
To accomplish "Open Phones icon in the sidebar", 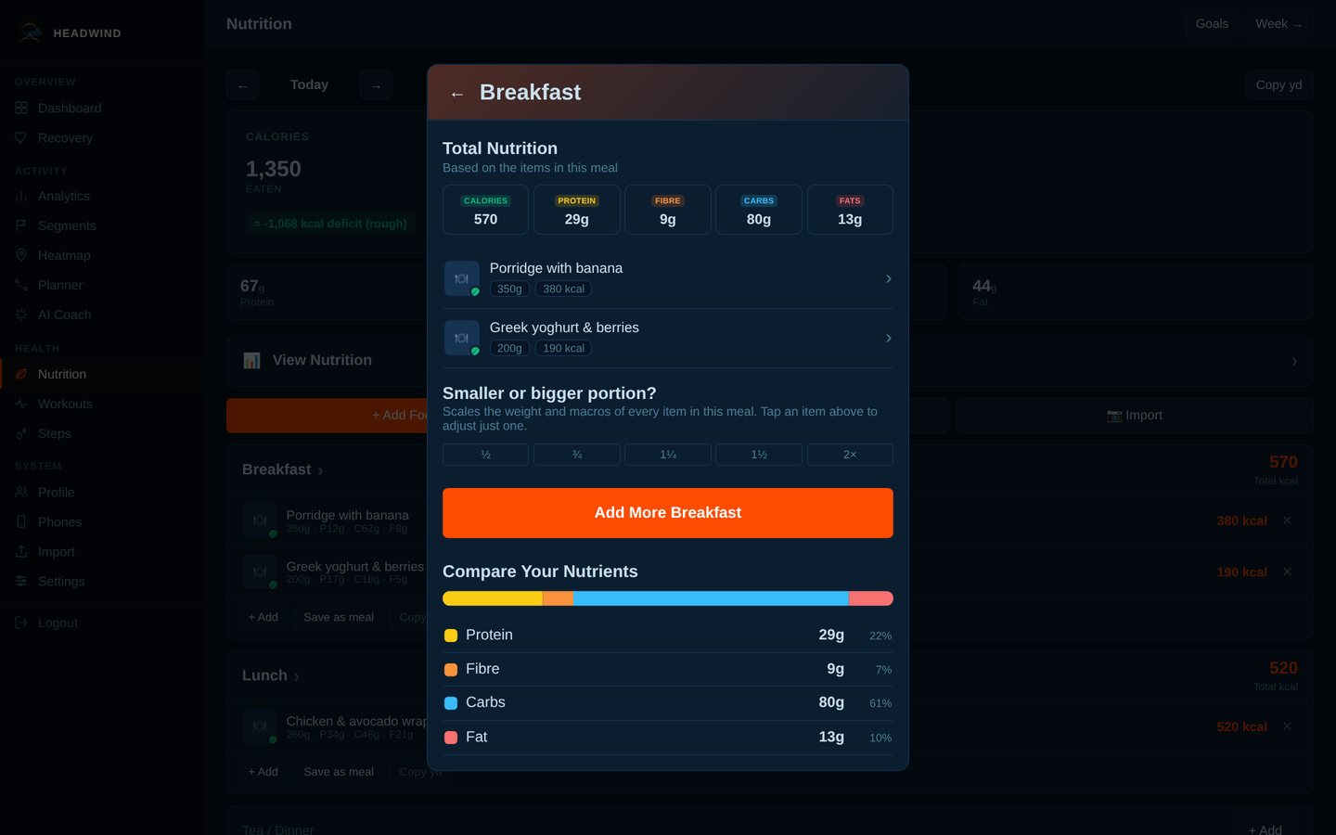I will [x=21, y=521].
